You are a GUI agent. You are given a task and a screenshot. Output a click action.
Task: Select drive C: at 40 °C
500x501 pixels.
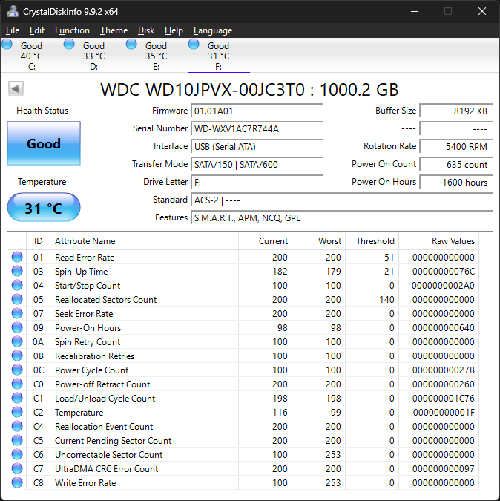[x=32, y=56]
